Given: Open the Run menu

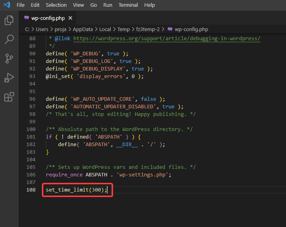Looking at the screenshot, I should [108, 5].
